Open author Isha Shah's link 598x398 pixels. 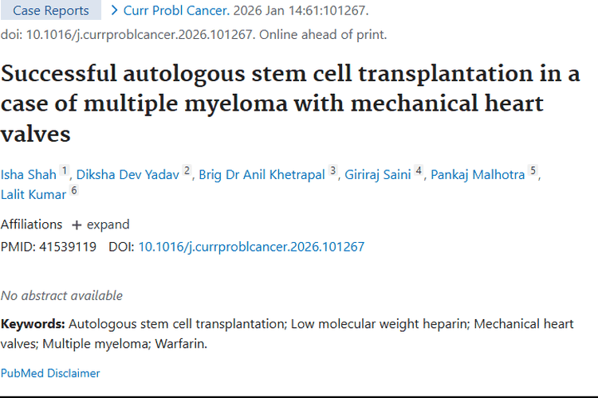tap(28, 174)
